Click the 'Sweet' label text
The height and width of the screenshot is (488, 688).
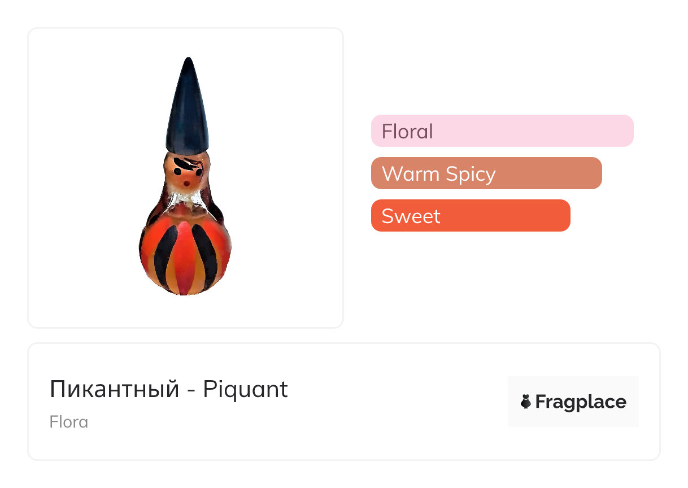point(411,216)
